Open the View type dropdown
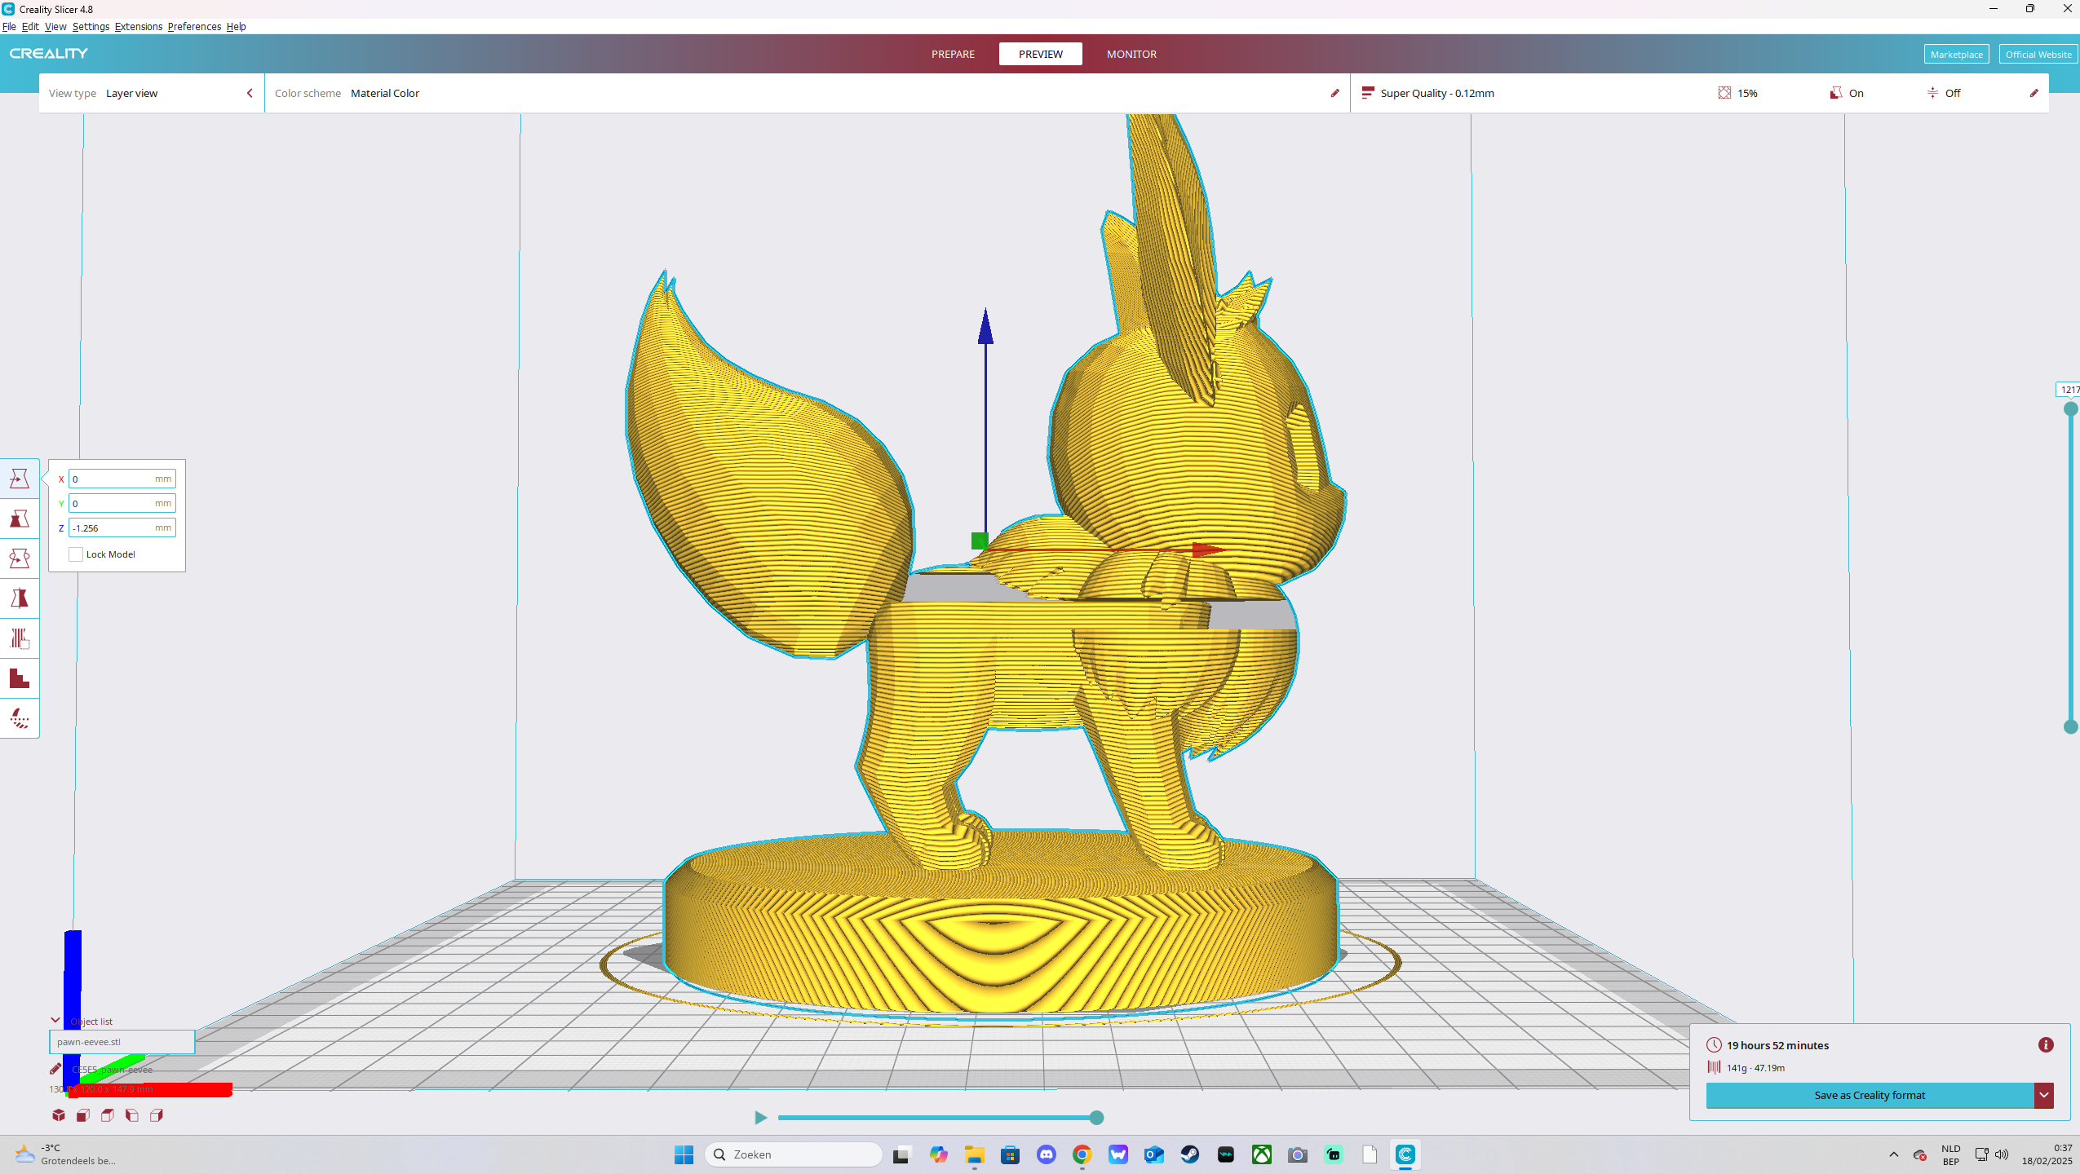Image resolution: width=2080 pixels, height=1174 pixels. 152,93
